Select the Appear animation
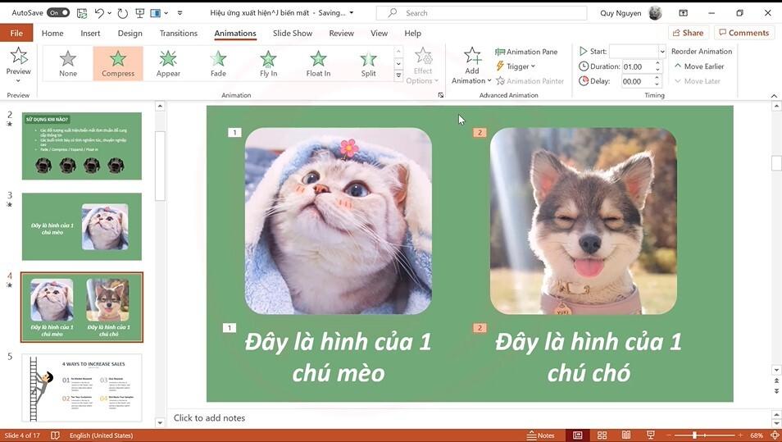Image resolution: width=782 pixels, height=442 pixels. point(168,64)
